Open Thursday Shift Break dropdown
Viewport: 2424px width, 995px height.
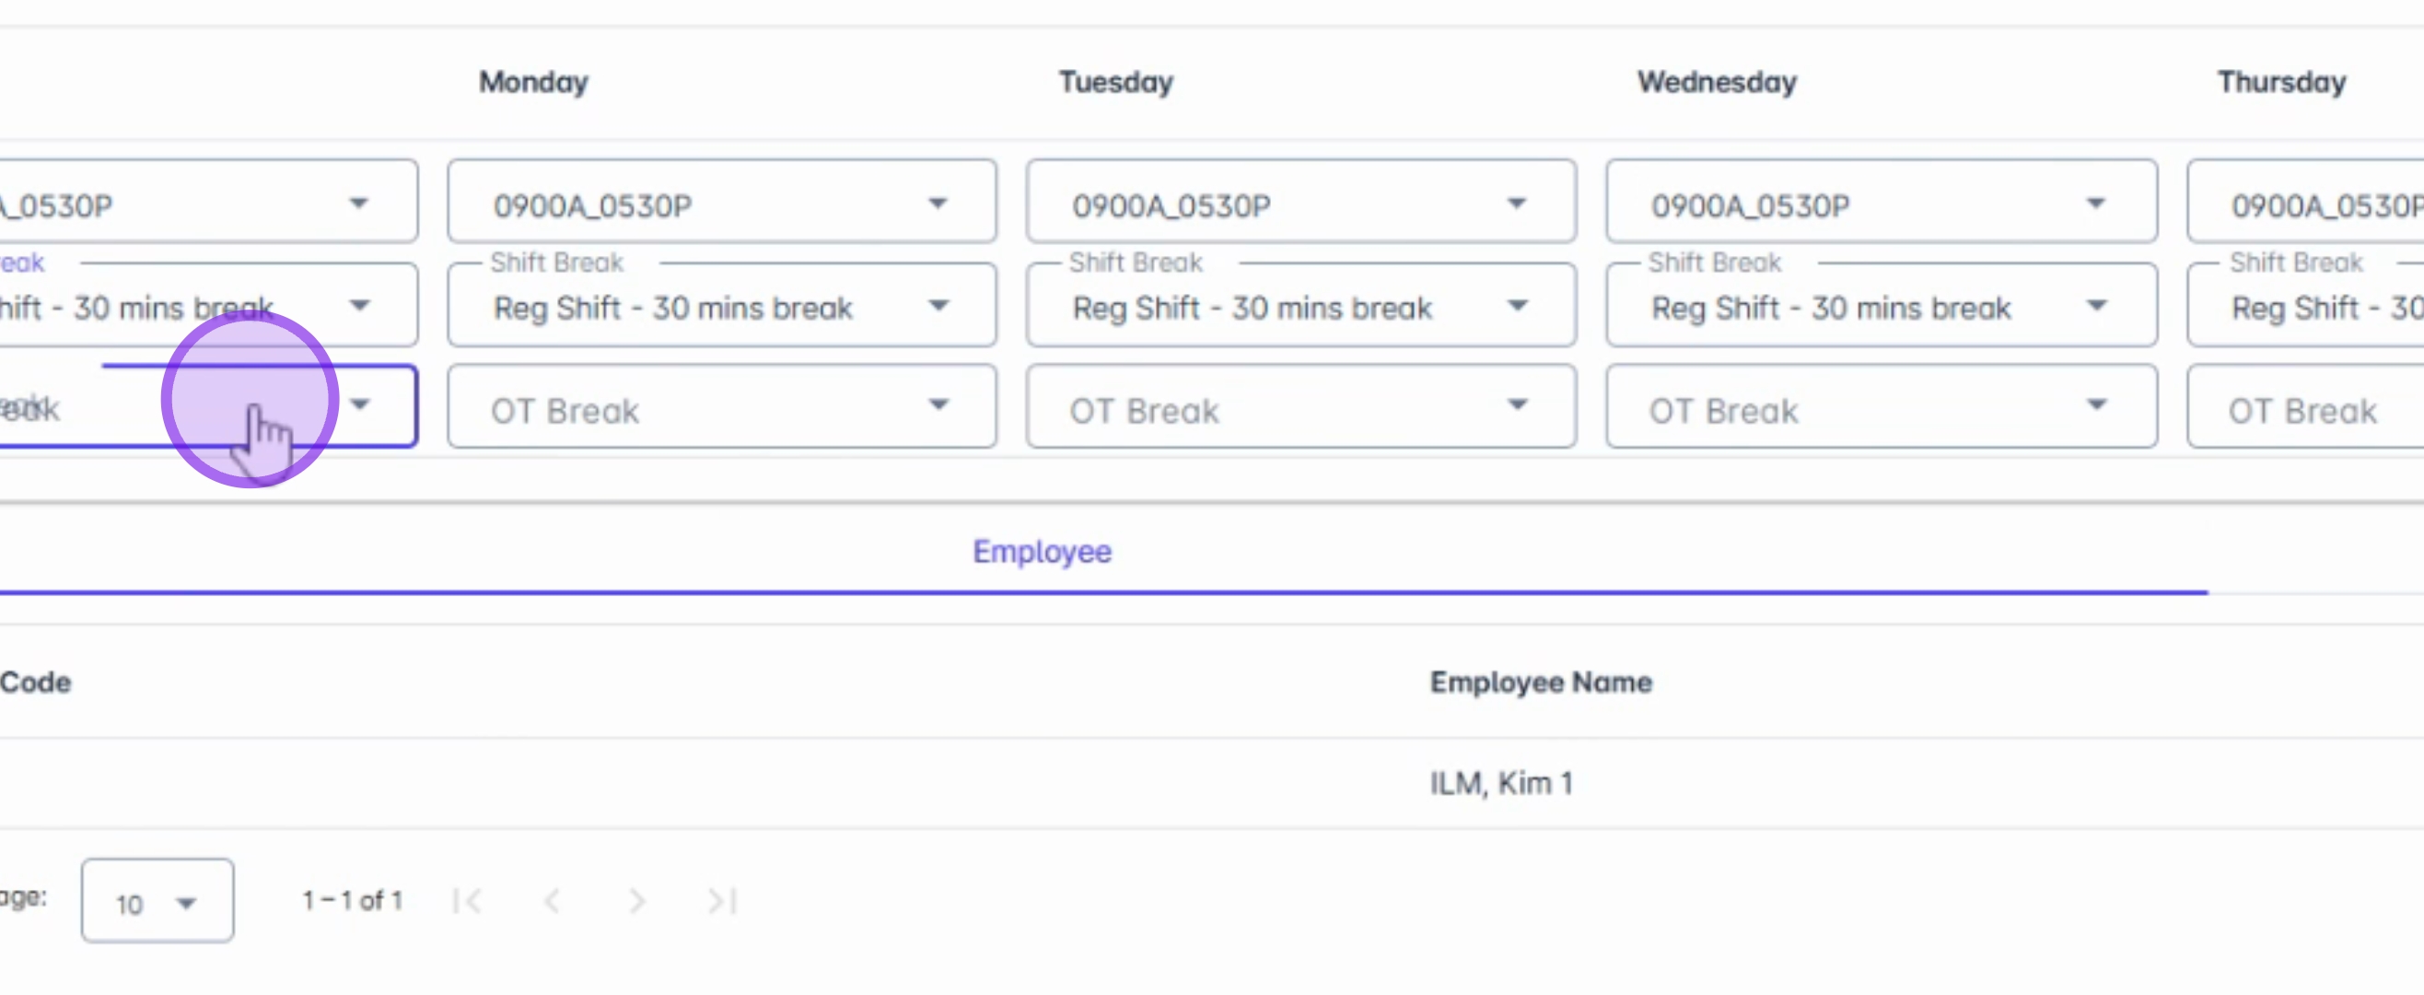(x=2305, y=307)
